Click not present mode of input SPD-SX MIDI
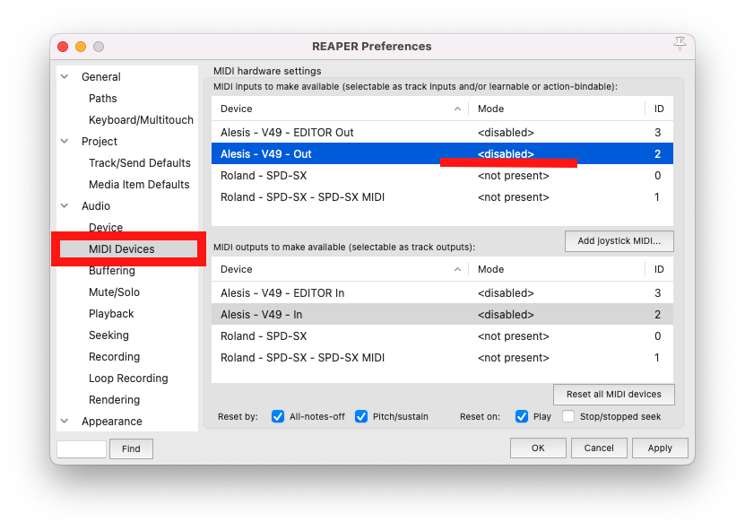Image resolution: width=745 pixels, height=531 pixels. 513,196
